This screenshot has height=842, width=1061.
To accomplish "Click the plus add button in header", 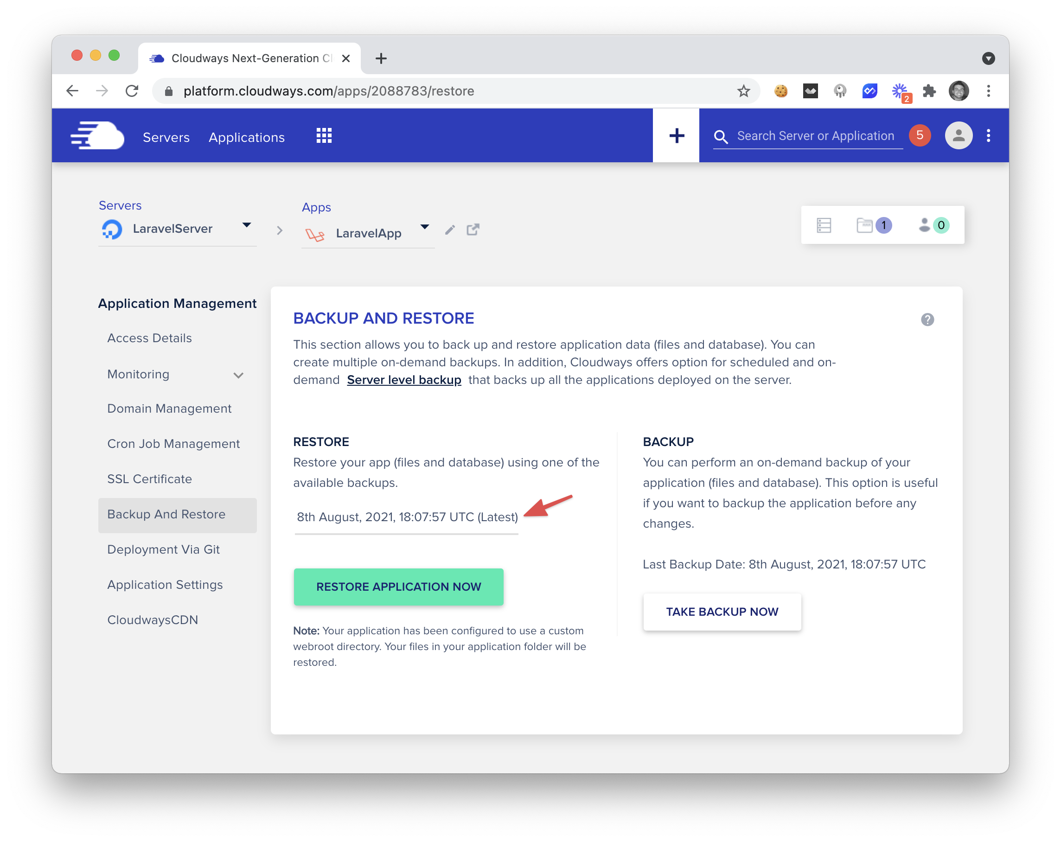I will point(676,136).
